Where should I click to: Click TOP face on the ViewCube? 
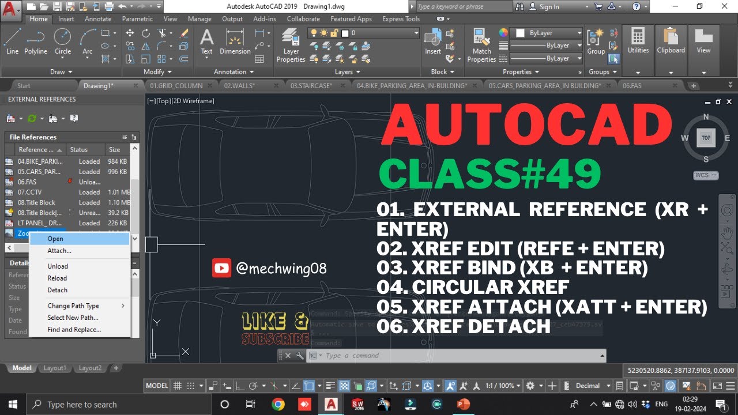[x=706, y=138]
